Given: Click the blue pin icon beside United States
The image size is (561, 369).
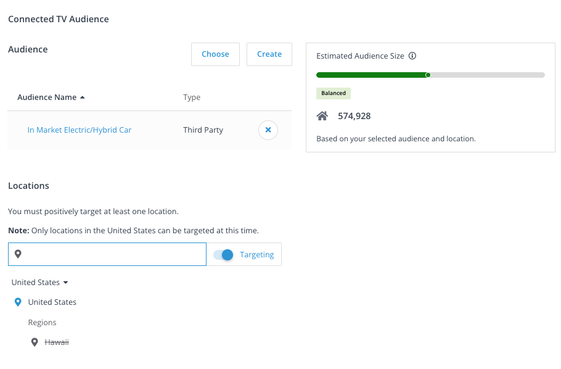Looking at the screenshot, I should [x=18, y=302].
